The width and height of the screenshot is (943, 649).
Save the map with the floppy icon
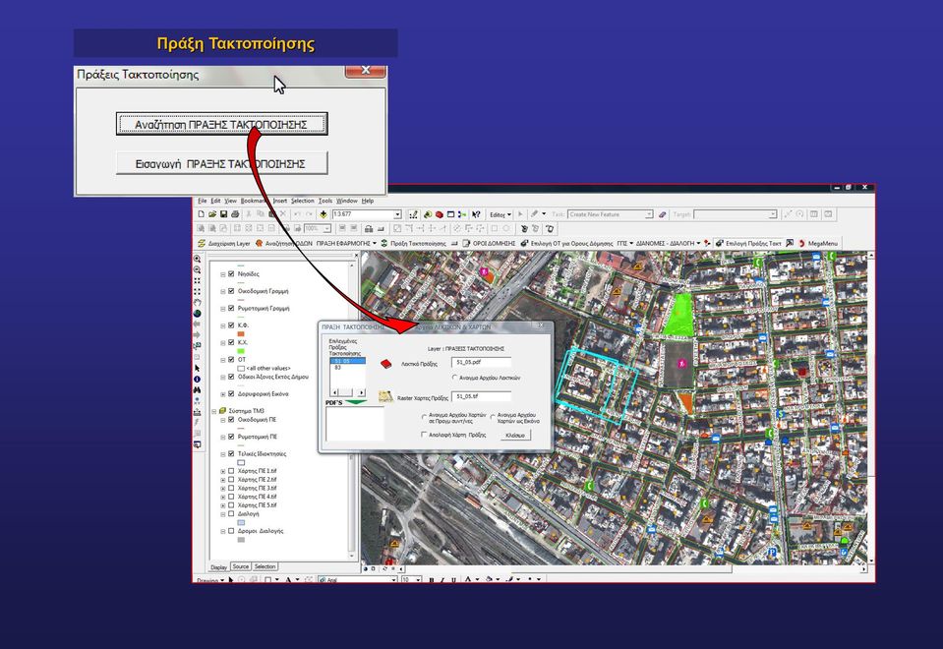click(224, 214)
